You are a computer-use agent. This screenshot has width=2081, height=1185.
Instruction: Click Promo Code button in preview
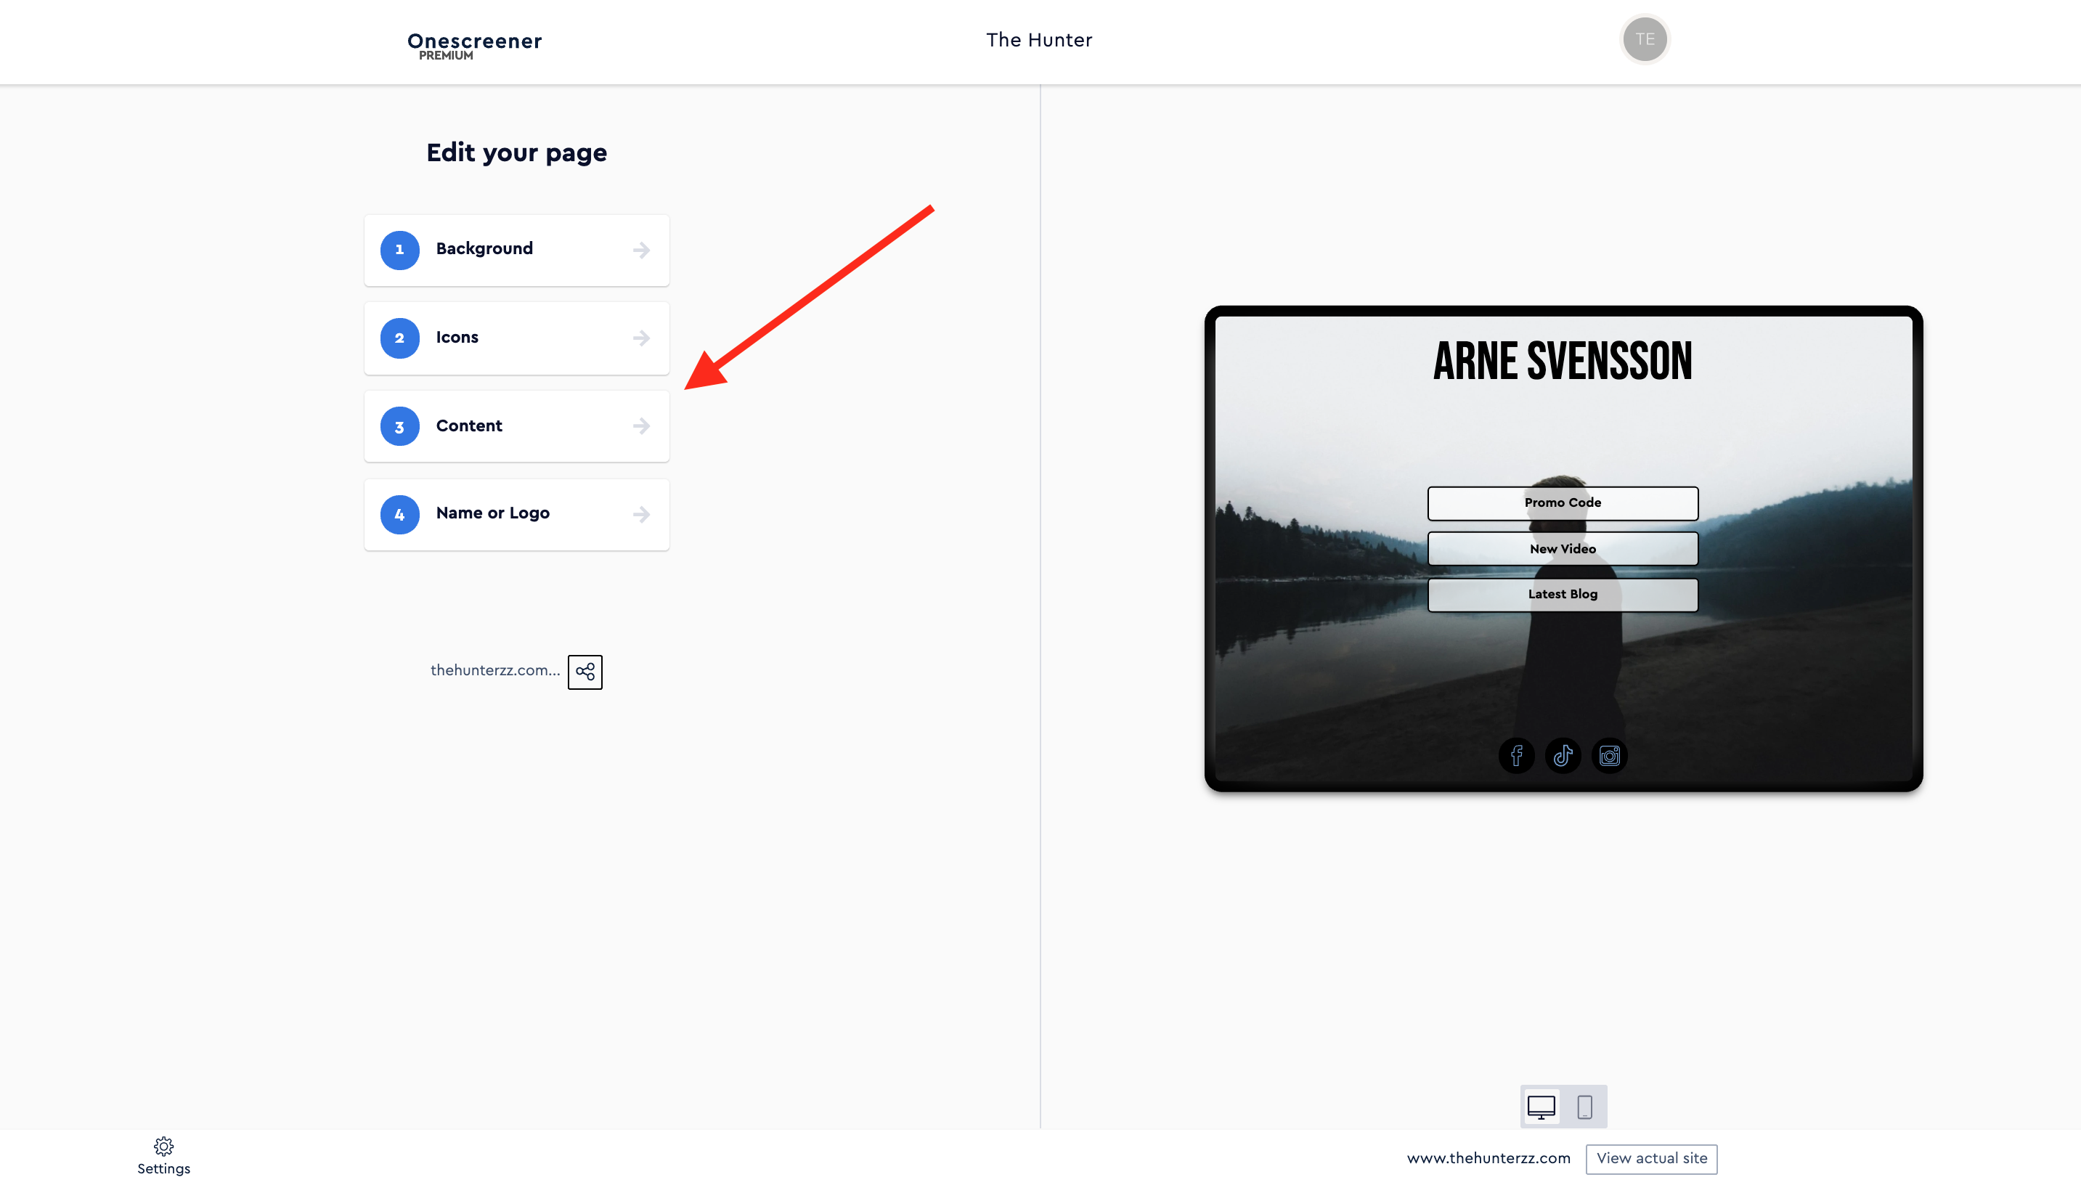(x=1562, y=503)
